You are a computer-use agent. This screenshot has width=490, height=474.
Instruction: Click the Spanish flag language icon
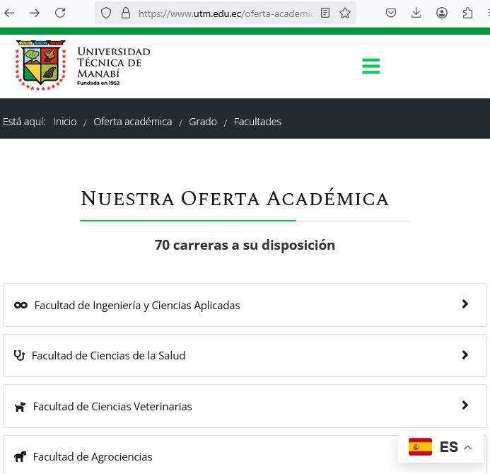click(x=420, y=447)
